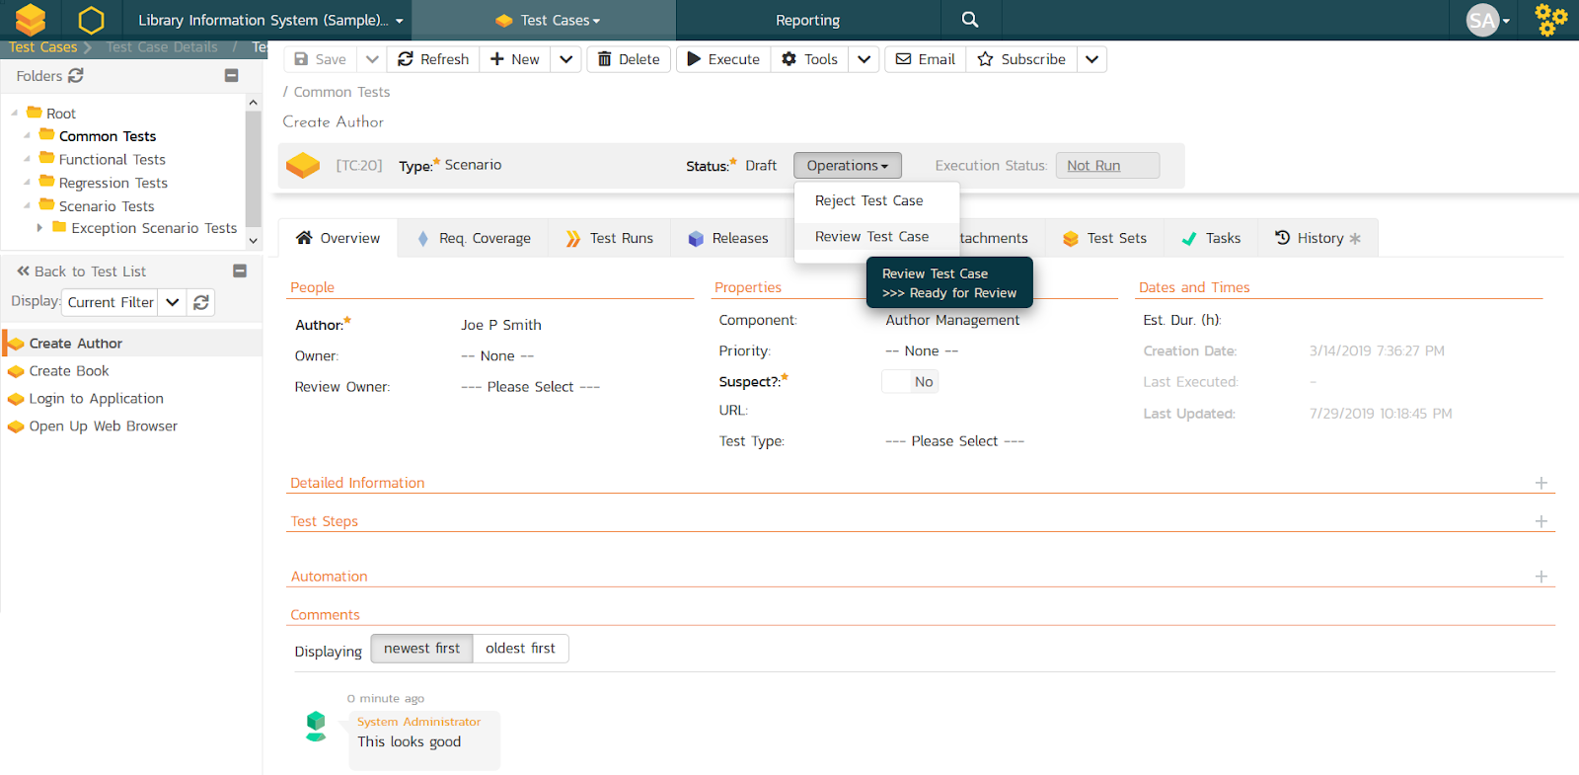This screenshot has height=775, width=1579.
Task: Open the Current Filter display dropdown
Action: pos(173,302)
